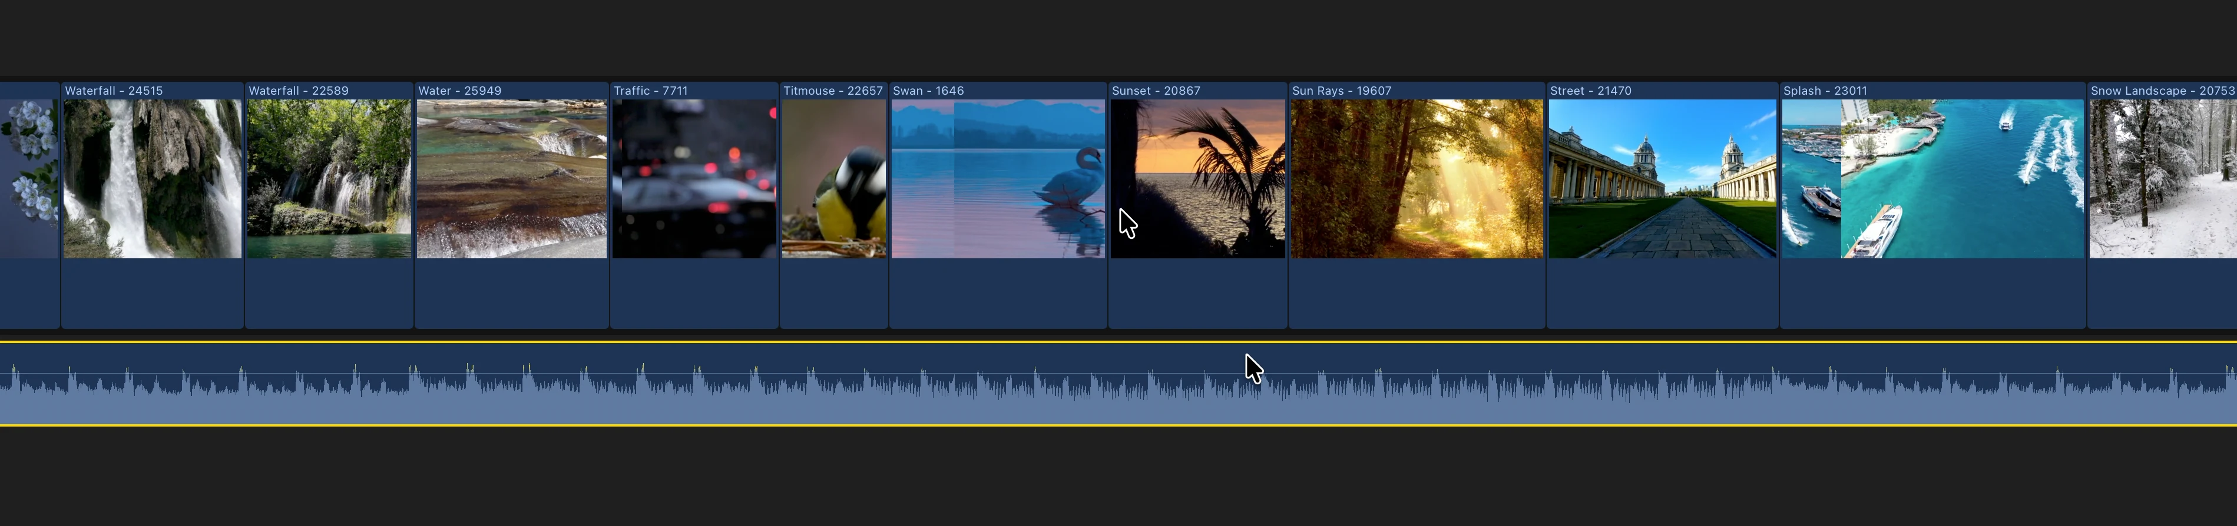Click the 'Traffic - 7711' clip title
2237x526 pixels.
tap(650, 90)
